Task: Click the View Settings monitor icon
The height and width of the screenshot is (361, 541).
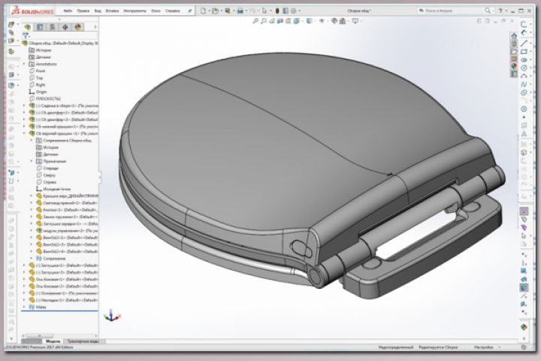Action: coord(355,21)
